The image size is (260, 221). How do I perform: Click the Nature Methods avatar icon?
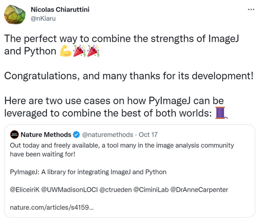tap(14, 134)
